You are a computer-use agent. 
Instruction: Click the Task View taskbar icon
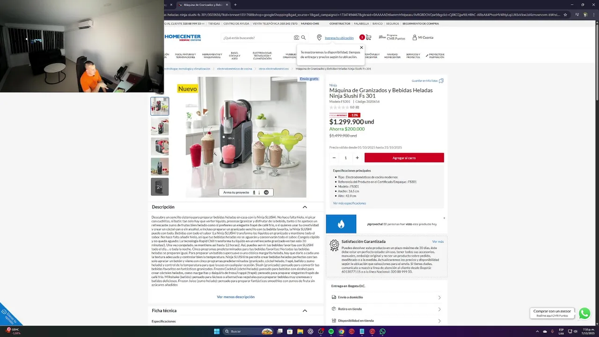pos(279,331)
